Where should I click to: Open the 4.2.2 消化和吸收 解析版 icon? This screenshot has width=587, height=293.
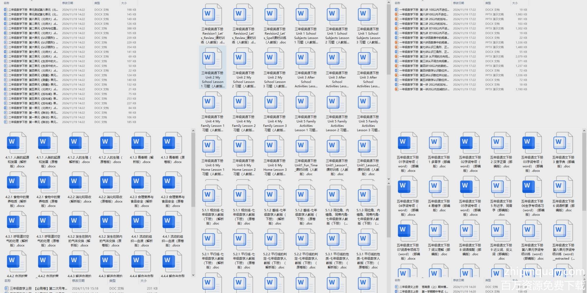coord(79,183)
